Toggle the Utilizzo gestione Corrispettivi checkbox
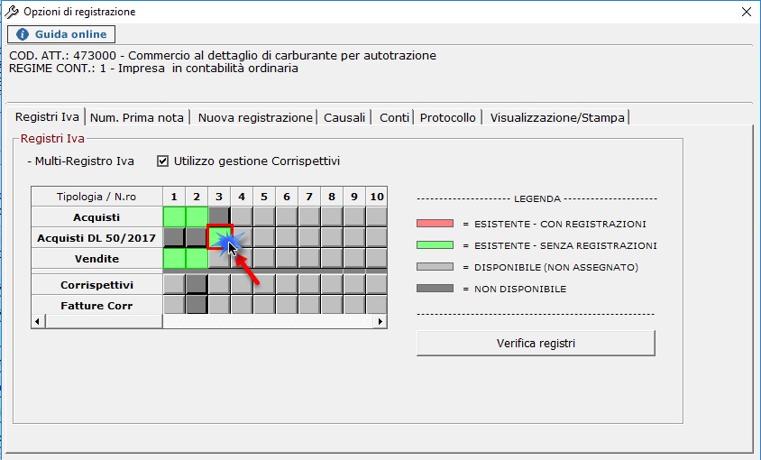This screenshot has height=460, width=761. 162,161
